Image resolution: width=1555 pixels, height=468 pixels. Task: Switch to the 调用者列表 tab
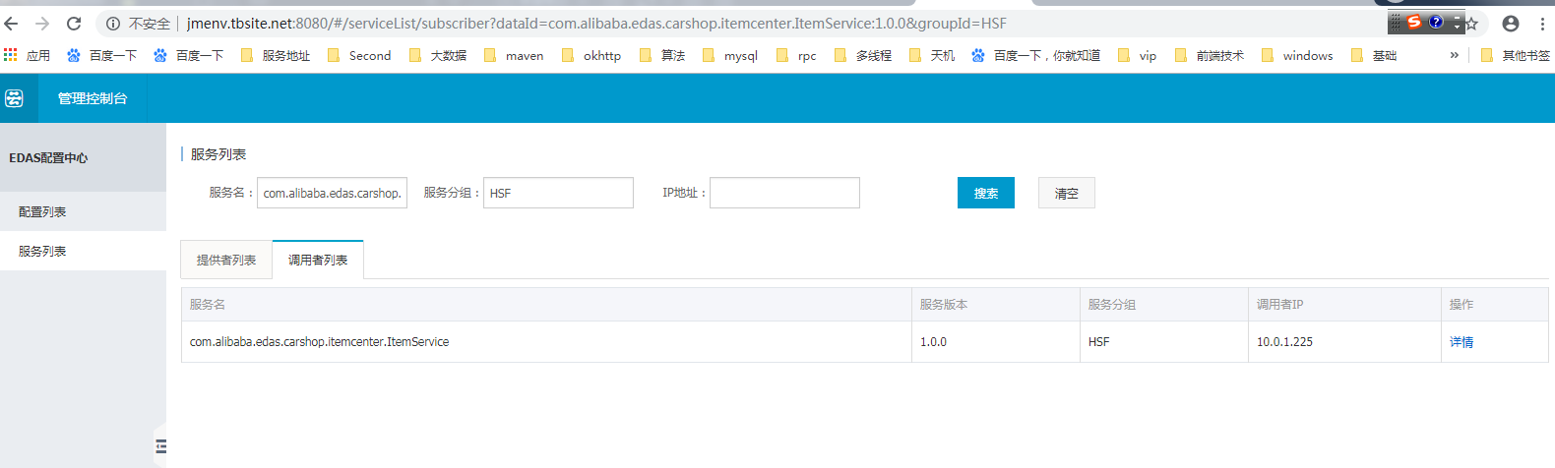[318, 260]
